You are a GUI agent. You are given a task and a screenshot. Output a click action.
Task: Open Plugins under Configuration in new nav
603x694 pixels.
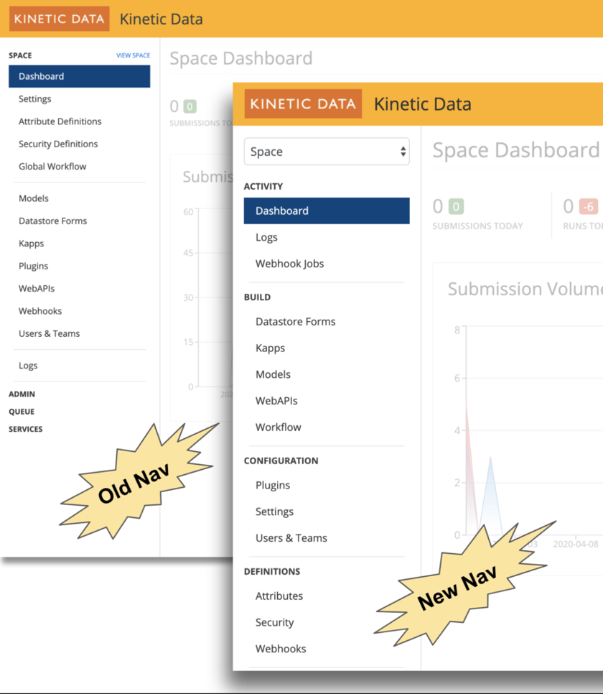[x=273, y=485]
